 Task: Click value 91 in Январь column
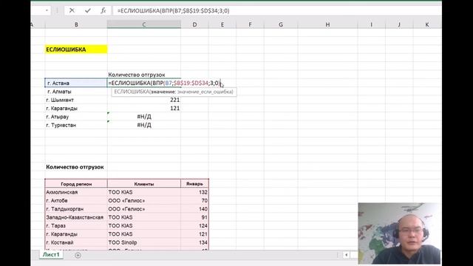click(194, 217)
